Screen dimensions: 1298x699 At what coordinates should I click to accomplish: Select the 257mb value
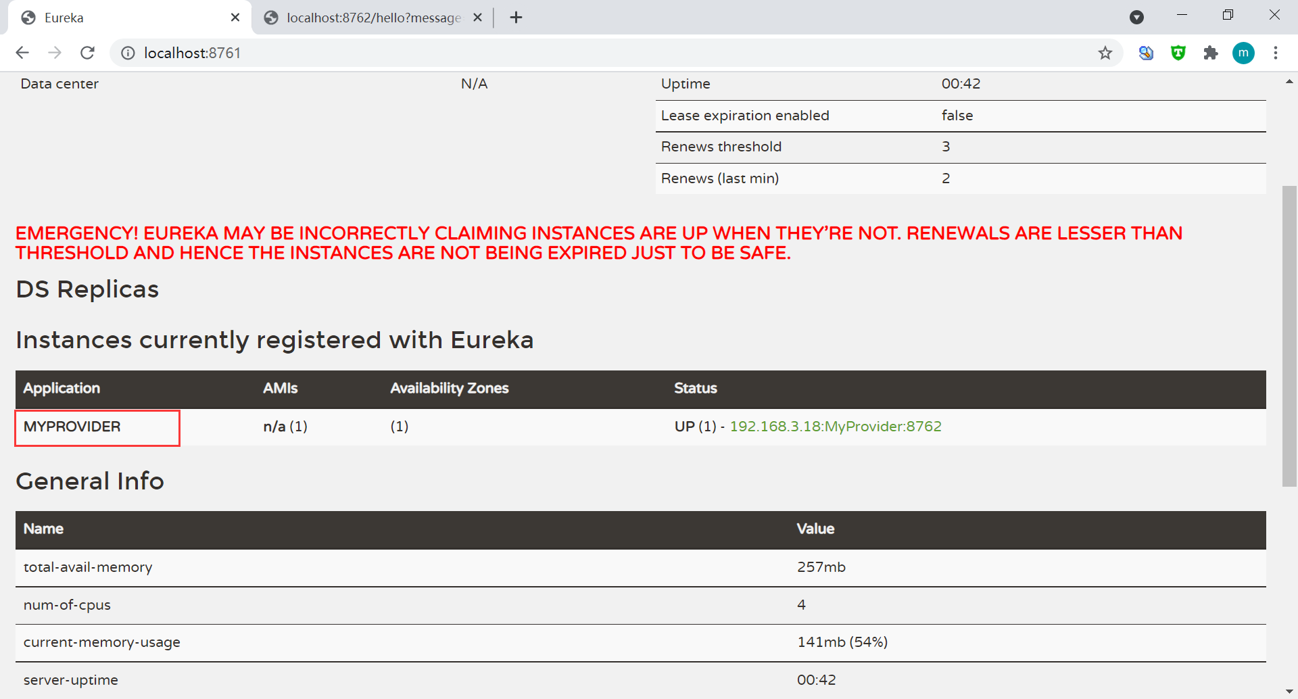tap(821, 567)
